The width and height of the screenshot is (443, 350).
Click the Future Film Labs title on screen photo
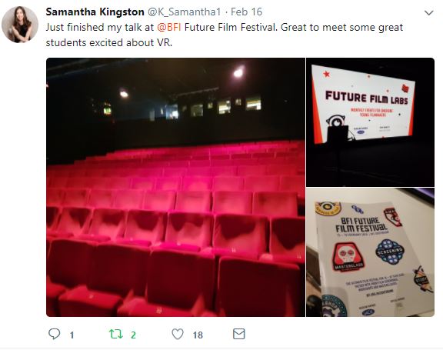(x=366, y=98)
